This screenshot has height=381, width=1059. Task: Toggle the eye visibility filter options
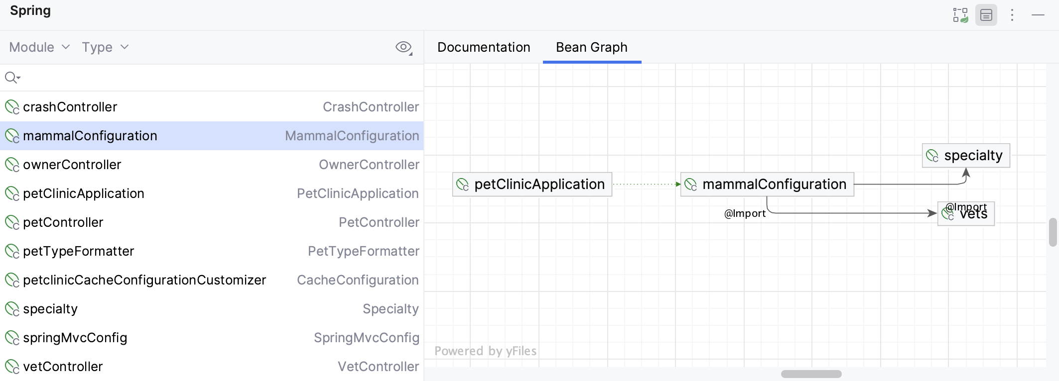coord(403,47)
